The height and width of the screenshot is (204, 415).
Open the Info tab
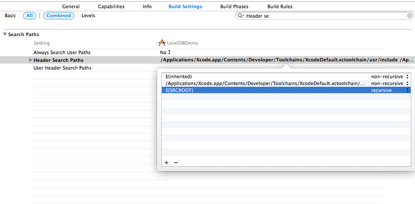(x=147, y=7)
